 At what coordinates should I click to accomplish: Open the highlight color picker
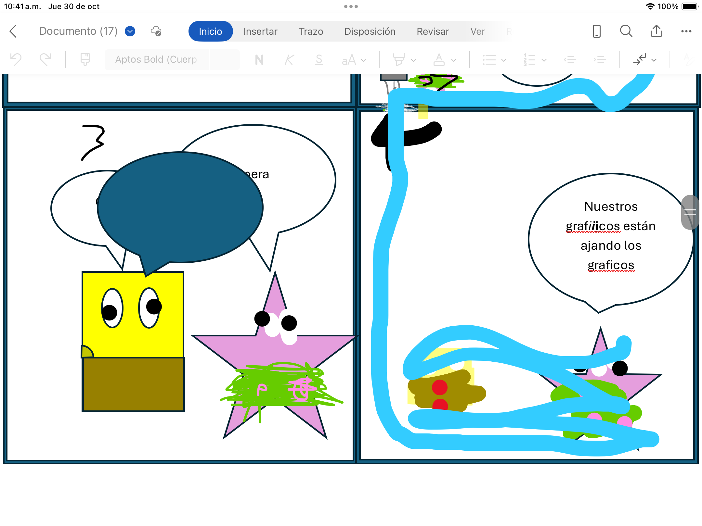pos(399,60)
